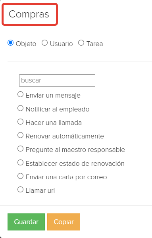Pick Enviar una carta por correo
Viewport: 152px width, 238px height.
click(20, 176)
